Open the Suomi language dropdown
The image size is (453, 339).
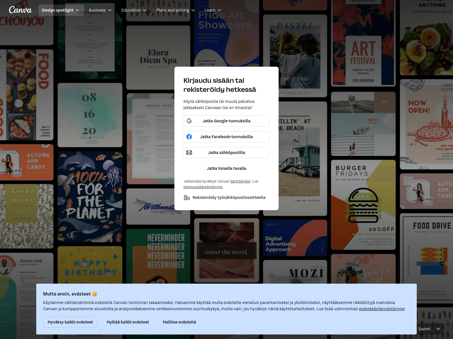click(x=430, y=329)
